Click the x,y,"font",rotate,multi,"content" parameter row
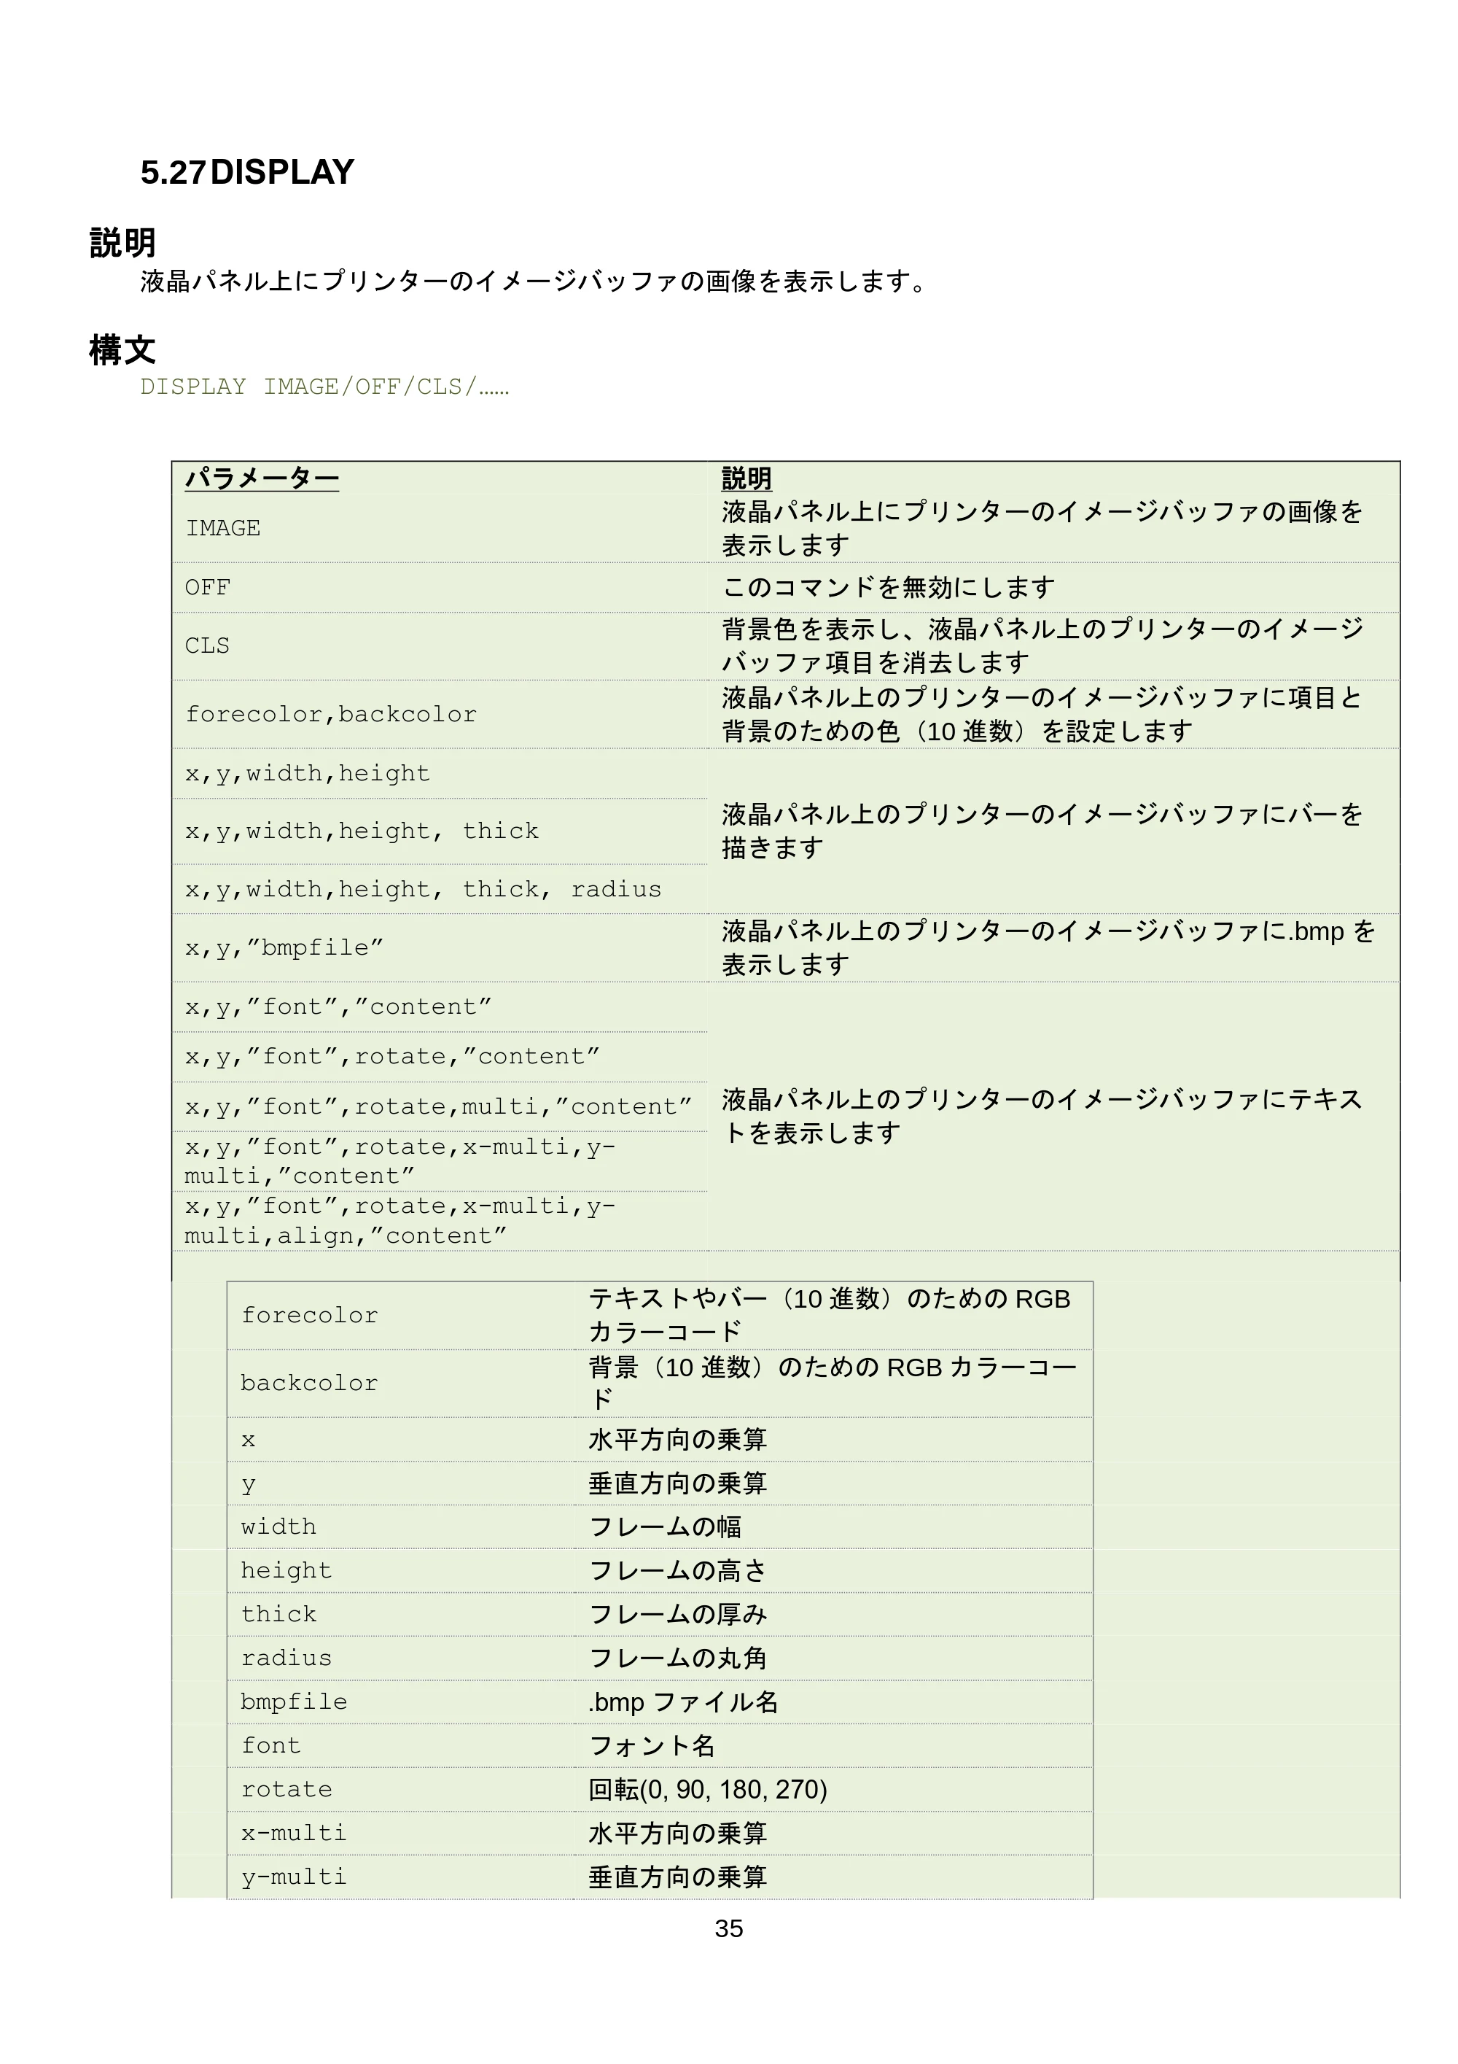 [x=438, y=1106]
